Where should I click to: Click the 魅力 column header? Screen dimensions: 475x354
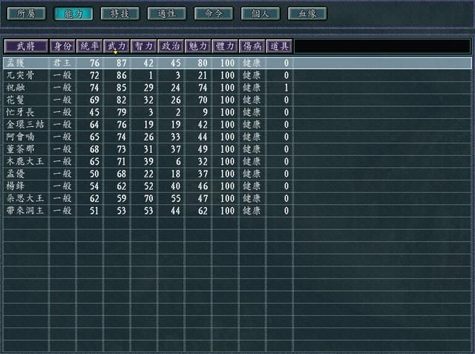pos(197,46)
